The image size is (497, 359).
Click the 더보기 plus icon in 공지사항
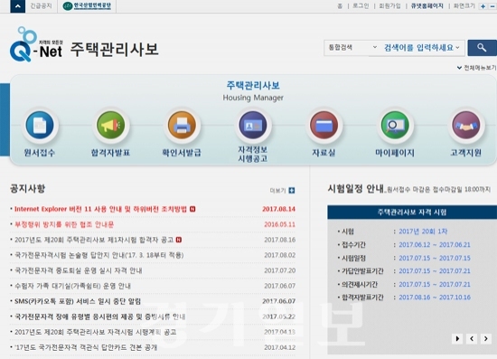click(x=292, y=190)
